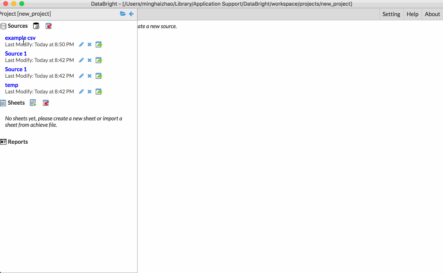Open the About menu
The height and width of the screenshot is (273, 443).
[x=432, y=14]
